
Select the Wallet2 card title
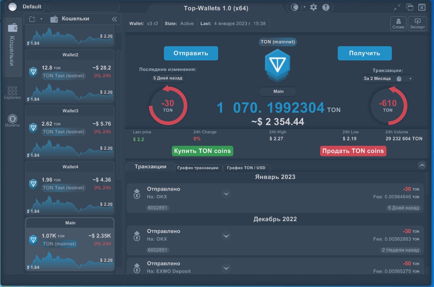tap(70, 55)
